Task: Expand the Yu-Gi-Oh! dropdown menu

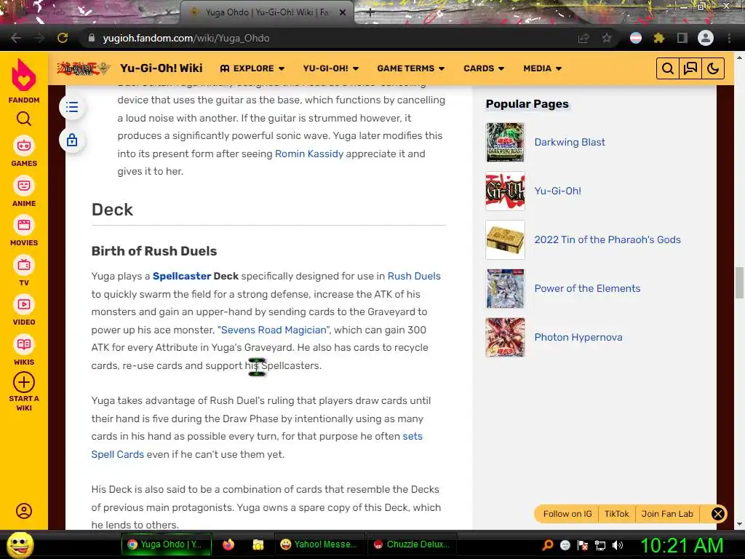Action: (331, 68)
